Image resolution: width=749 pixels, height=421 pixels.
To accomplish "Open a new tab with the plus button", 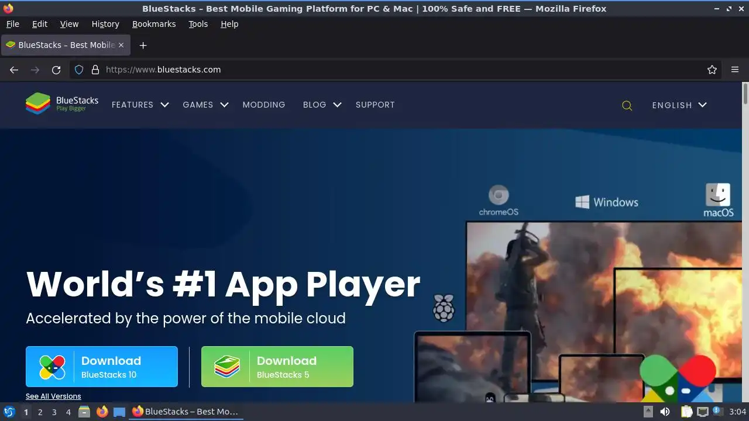I will coord(143,45).
